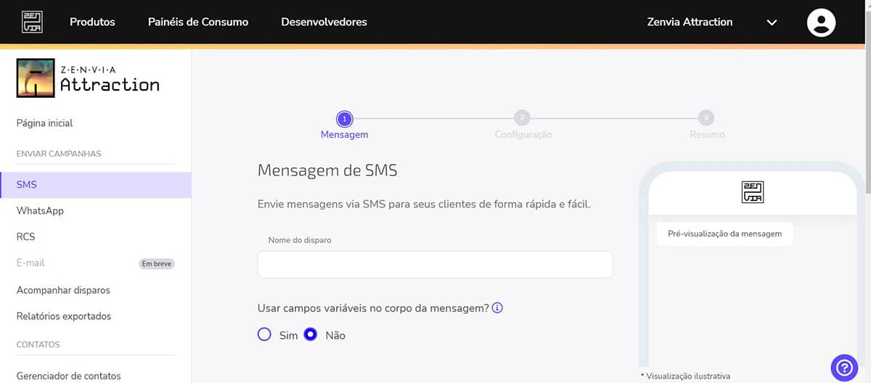Screen dimensions: 871x383
Task: Open the Produtos menu
Action: point(92,22)
